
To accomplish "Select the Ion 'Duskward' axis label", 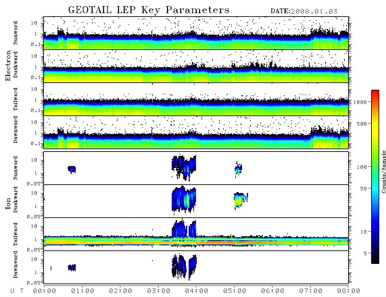I will click(x=16, y=199).
